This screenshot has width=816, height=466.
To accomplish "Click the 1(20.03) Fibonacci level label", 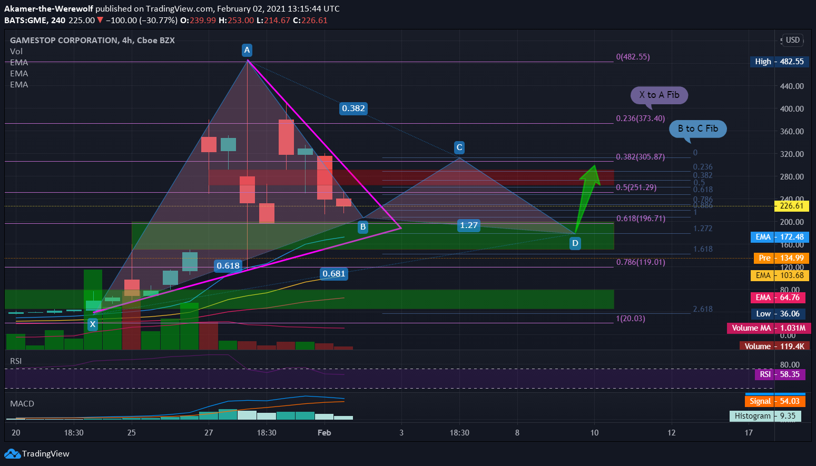I will click(631, 319).
